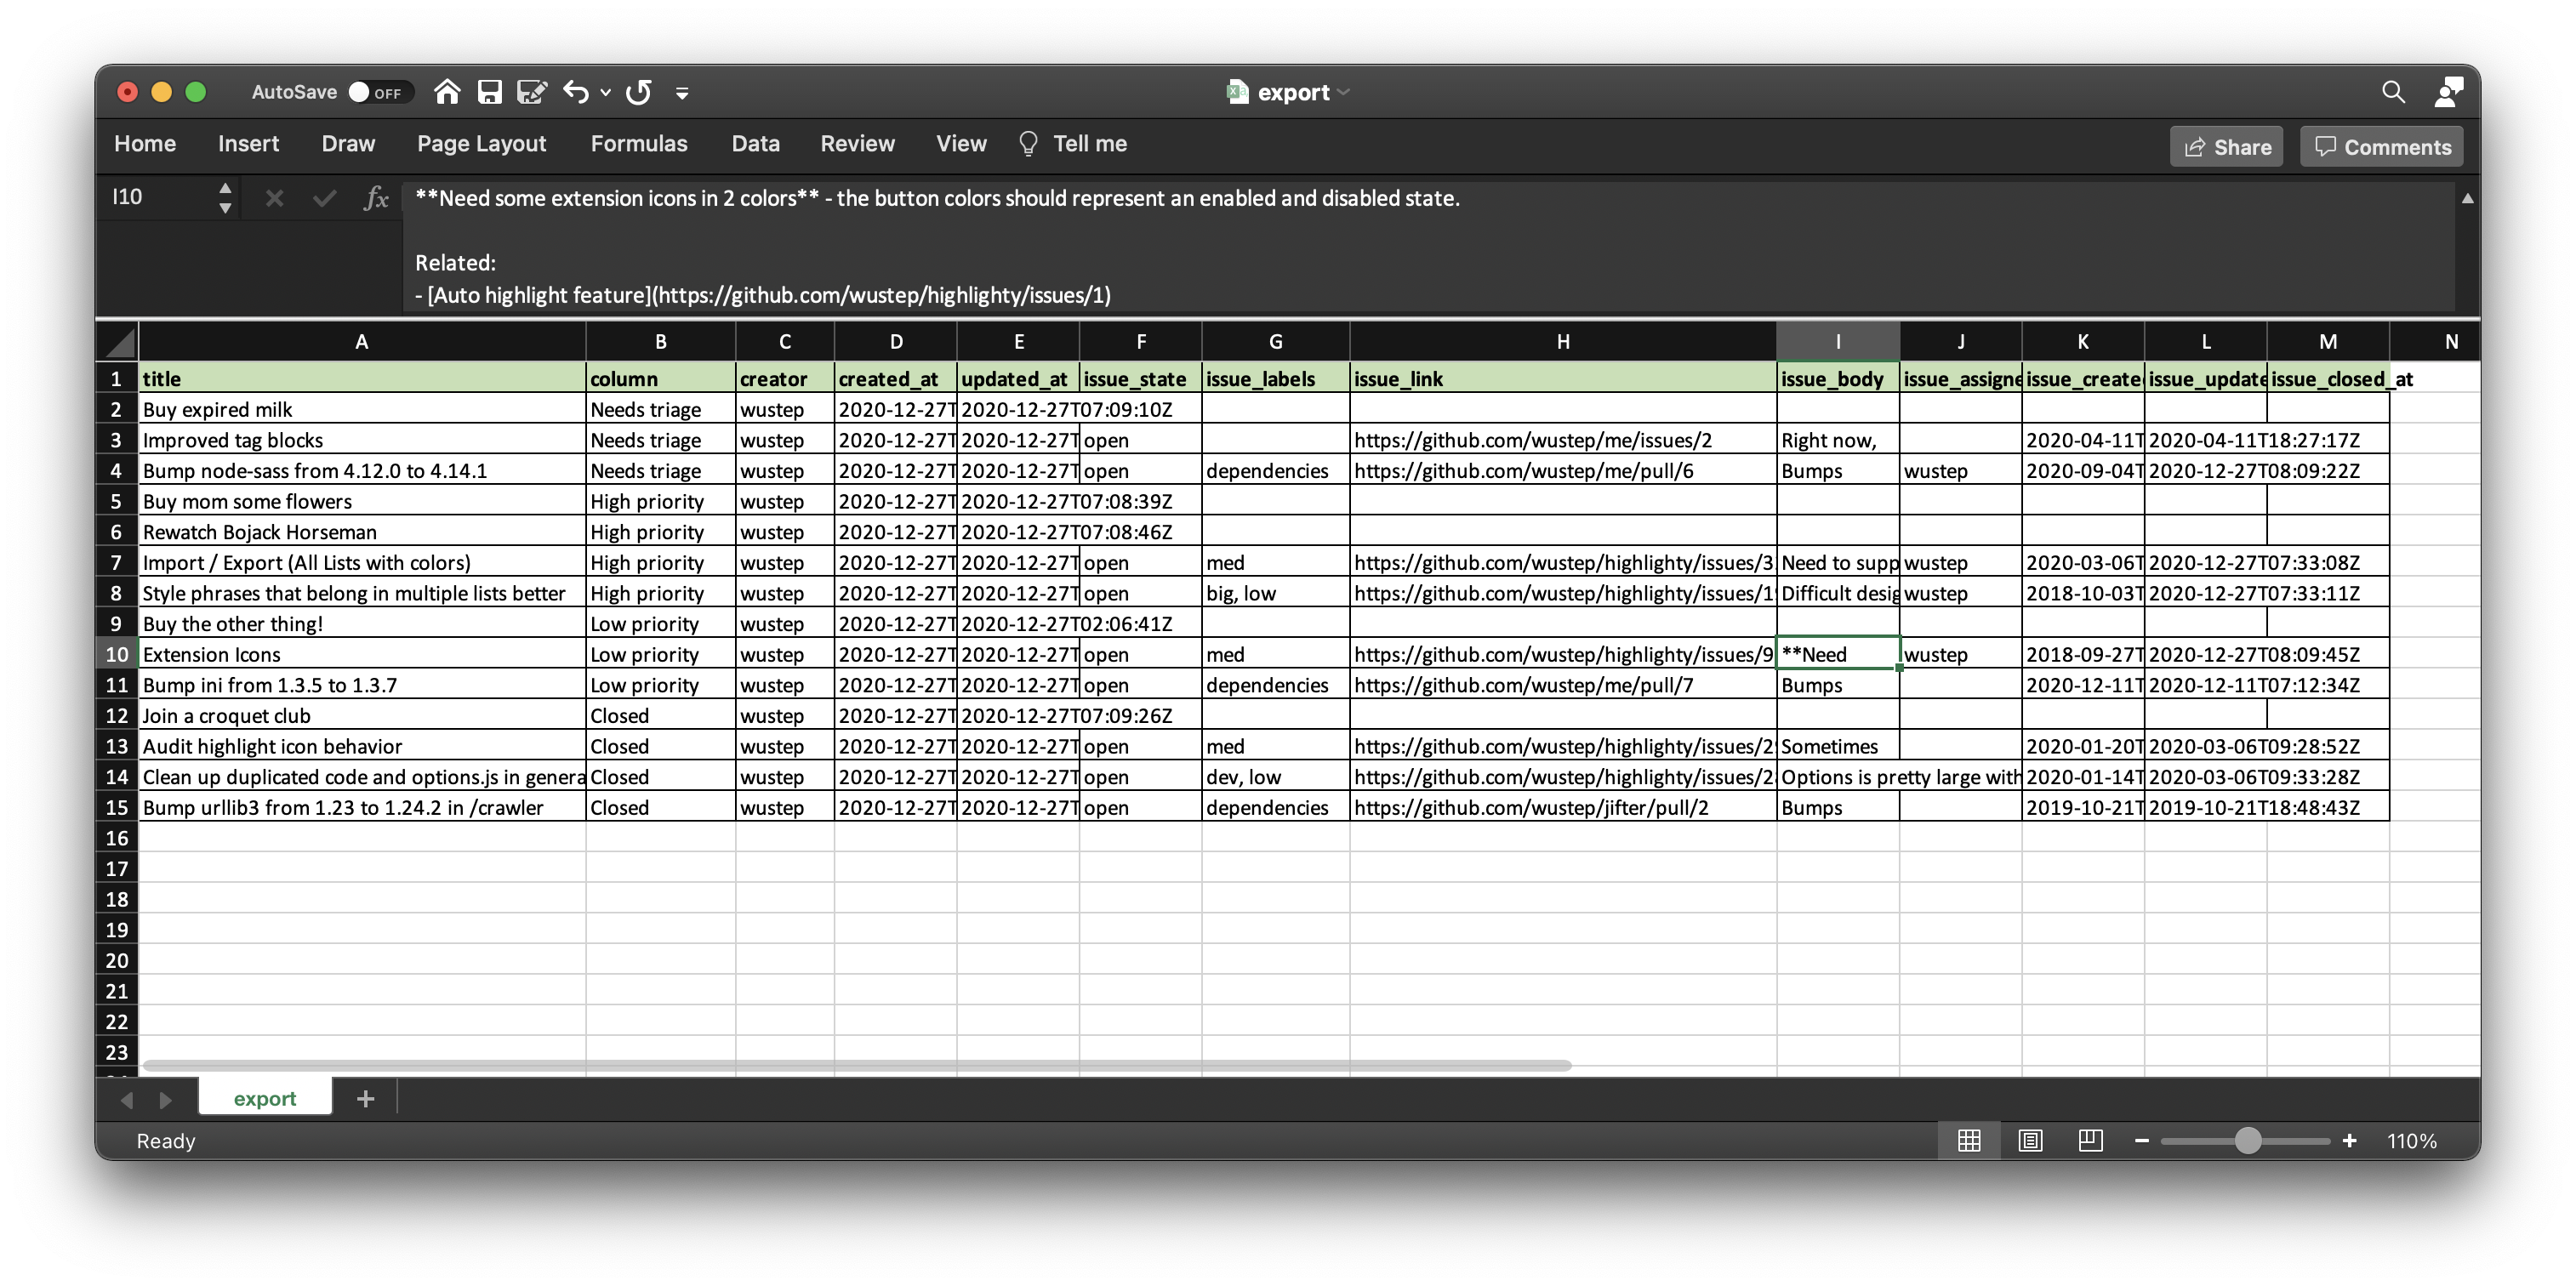Open the export file name dropdown
This screenshot has height=1286, width=2576.
click(1343, 92)
